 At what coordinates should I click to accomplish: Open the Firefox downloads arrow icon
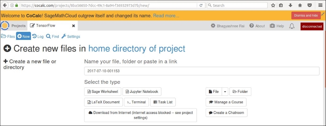coord(290,6)
